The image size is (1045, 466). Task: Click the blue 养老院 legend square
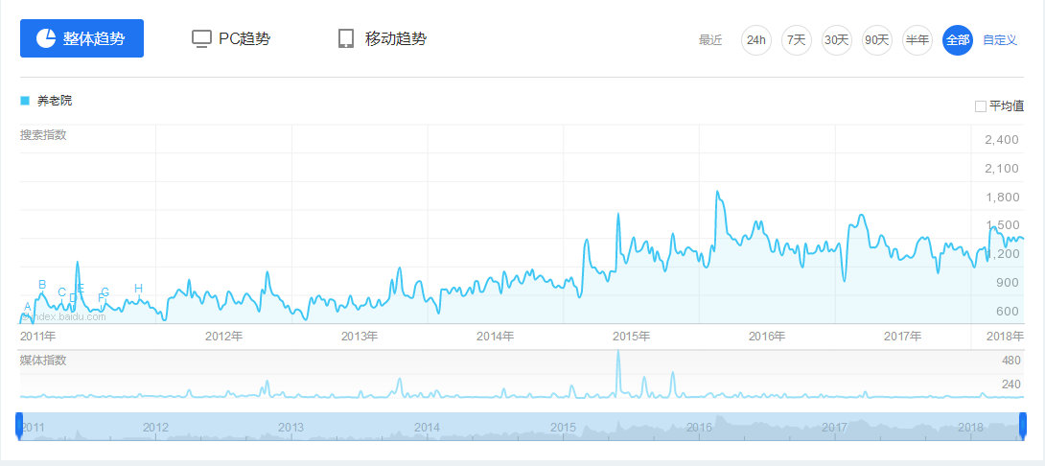click(x=25, y=101)
